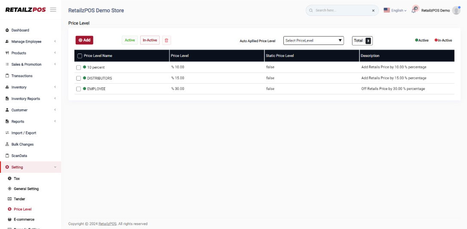Select the DISTRIBUTORS row checkbox
Viewport: 467px width, 229px height.
pyautogui.click(x=78, y=78)
